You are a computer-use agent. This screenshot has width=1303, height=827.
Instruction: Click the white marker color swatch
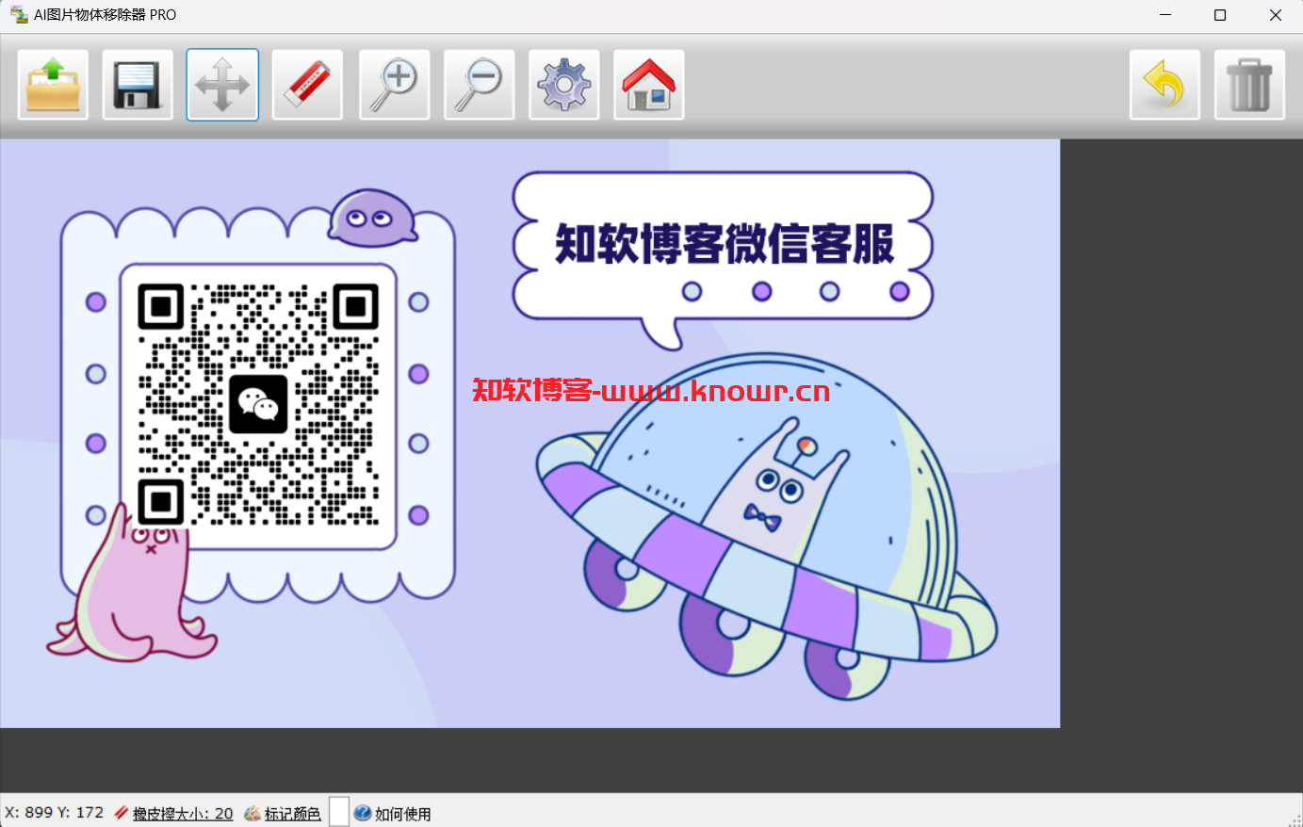pyautogui.click(x=339, y=812)
